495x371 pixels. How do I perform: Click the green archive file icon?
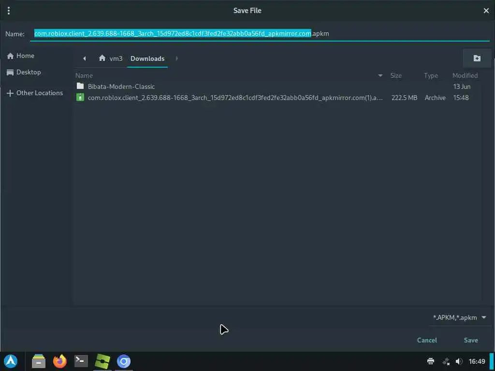[x=81, y=98]
